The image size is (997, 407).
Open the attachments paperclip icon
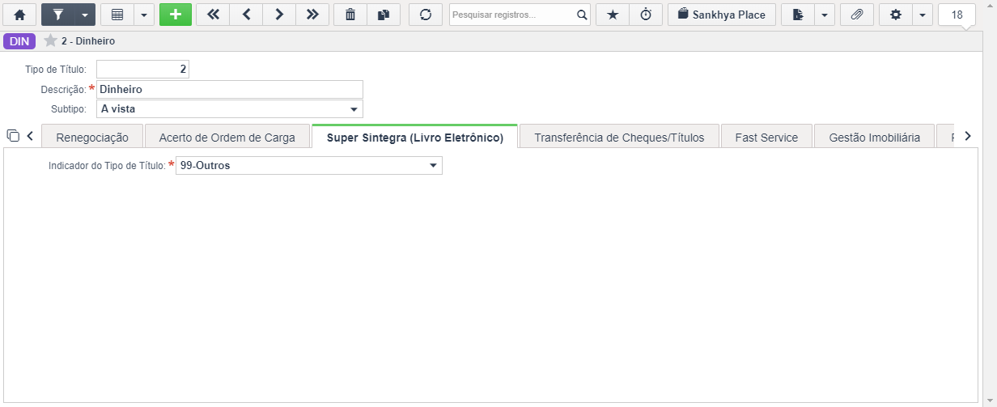coord(857,15)
